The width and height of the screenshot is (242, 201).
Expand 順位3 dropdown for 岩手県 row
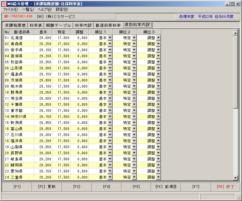tap(158, 50)
